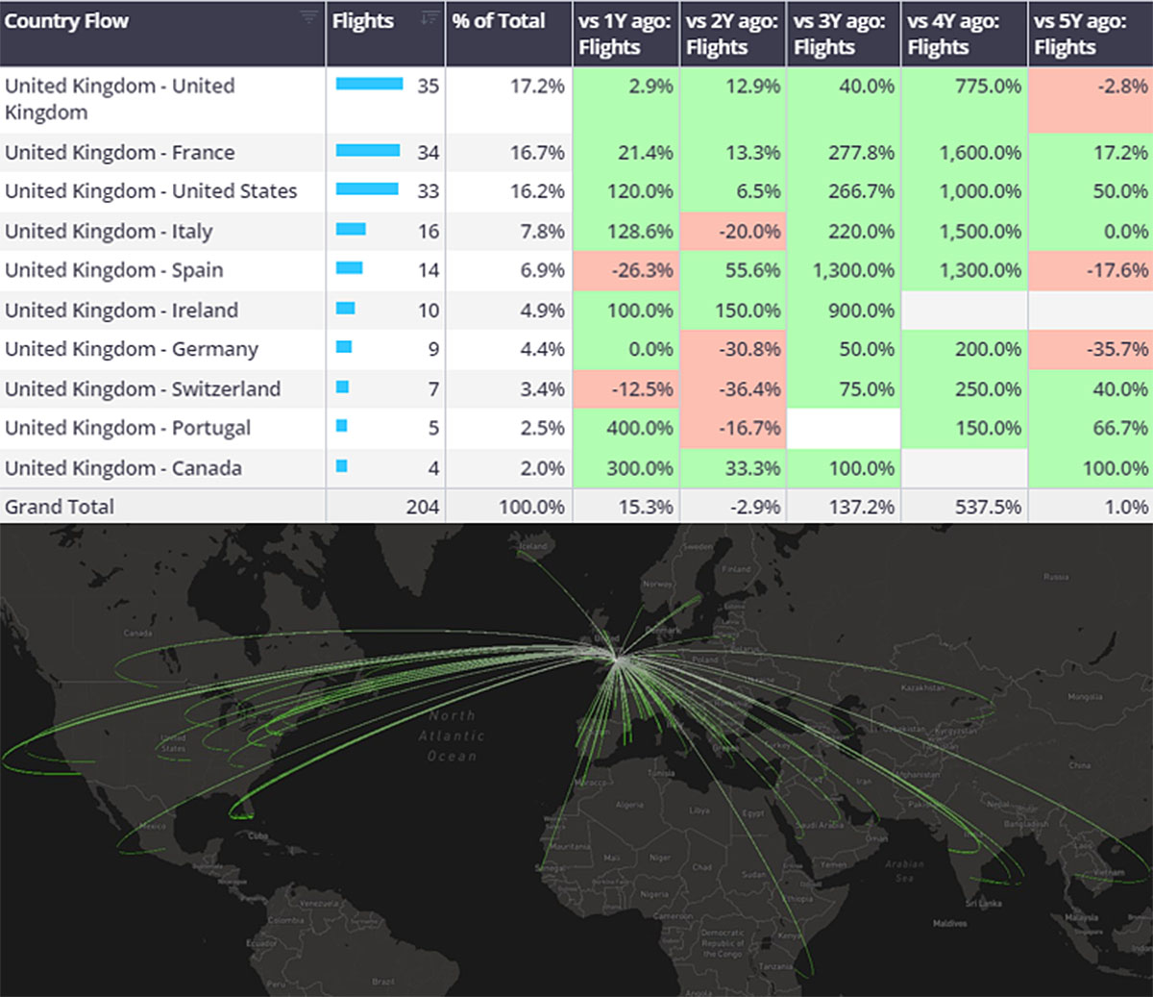The image size is (1153, 997).
Task: Click the United Kingdom - Ireland country flow
Action: point(121,311)
